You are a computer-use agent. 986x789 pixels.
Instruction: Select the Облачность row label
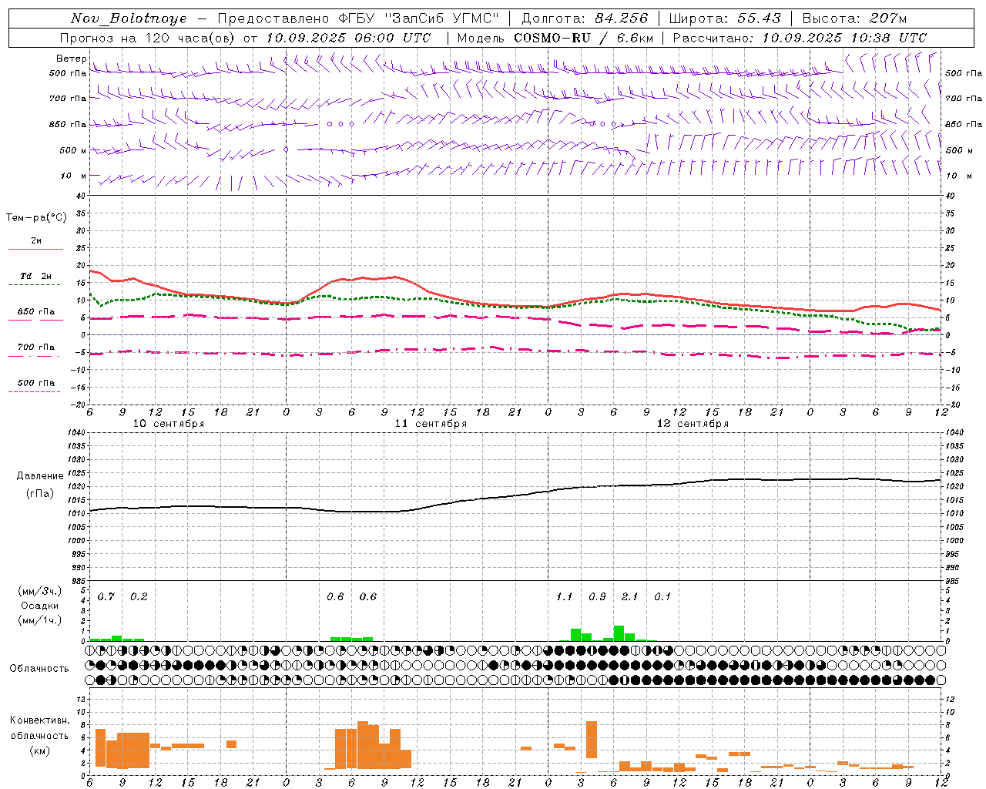39,669
